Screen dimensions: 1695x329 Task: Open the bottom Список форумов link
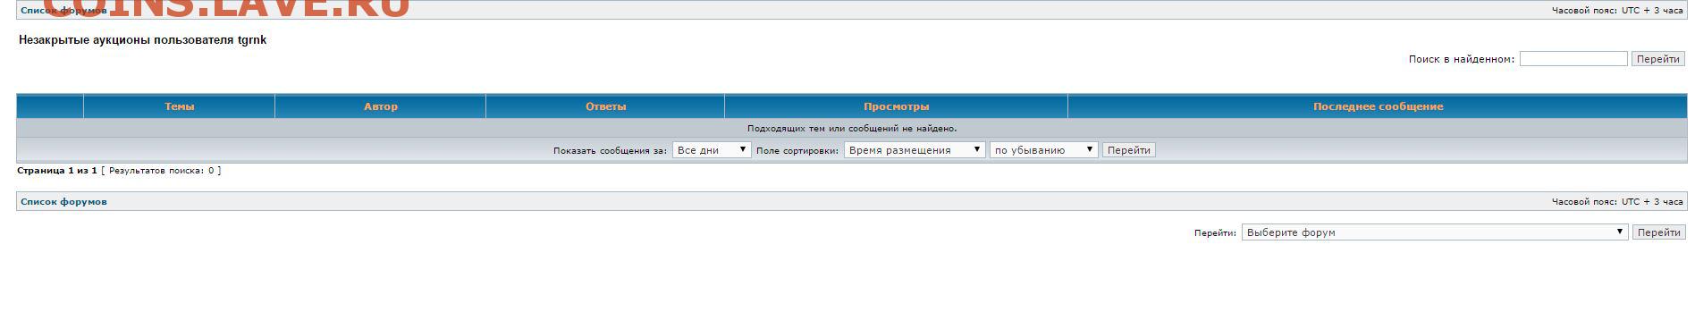(x=63, y=202)
